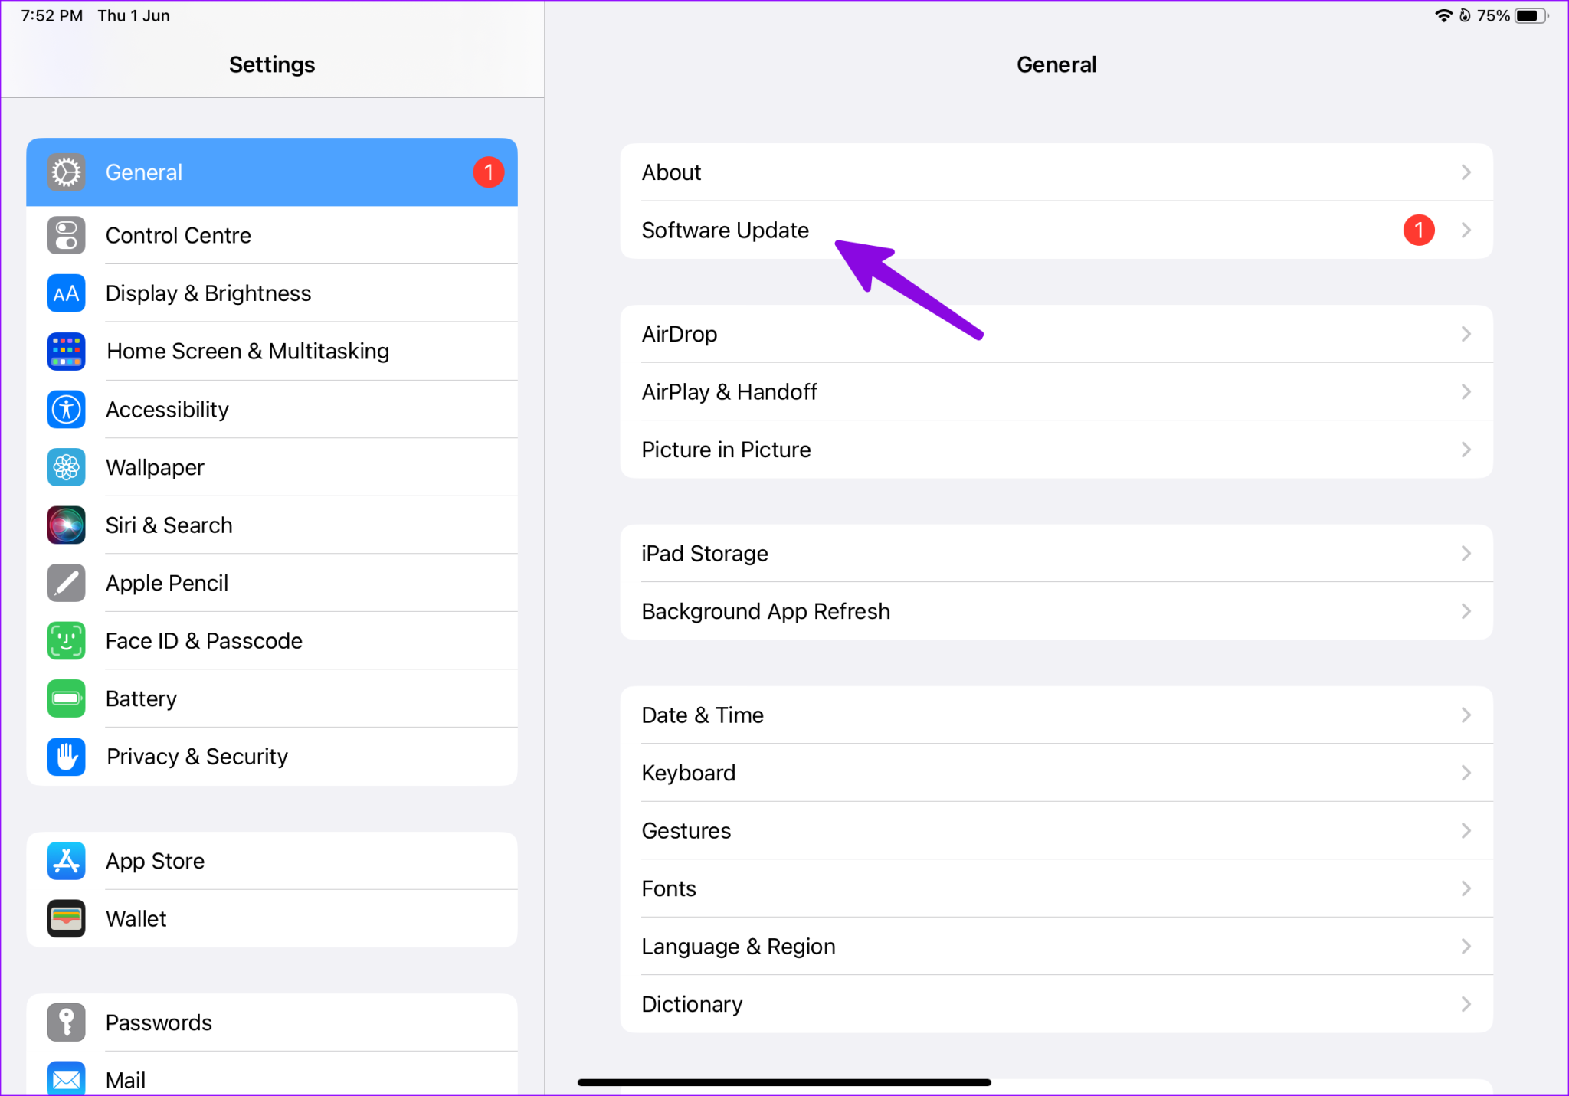Open the App Store icon
The width and height of the screenshot is (1569, 1096).
click(66, 861)
